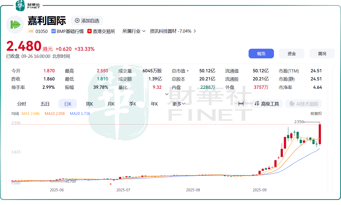Screen dimensions: 341x205
Task: Click the latest tall red candlestick
Action: click(320, 134)
